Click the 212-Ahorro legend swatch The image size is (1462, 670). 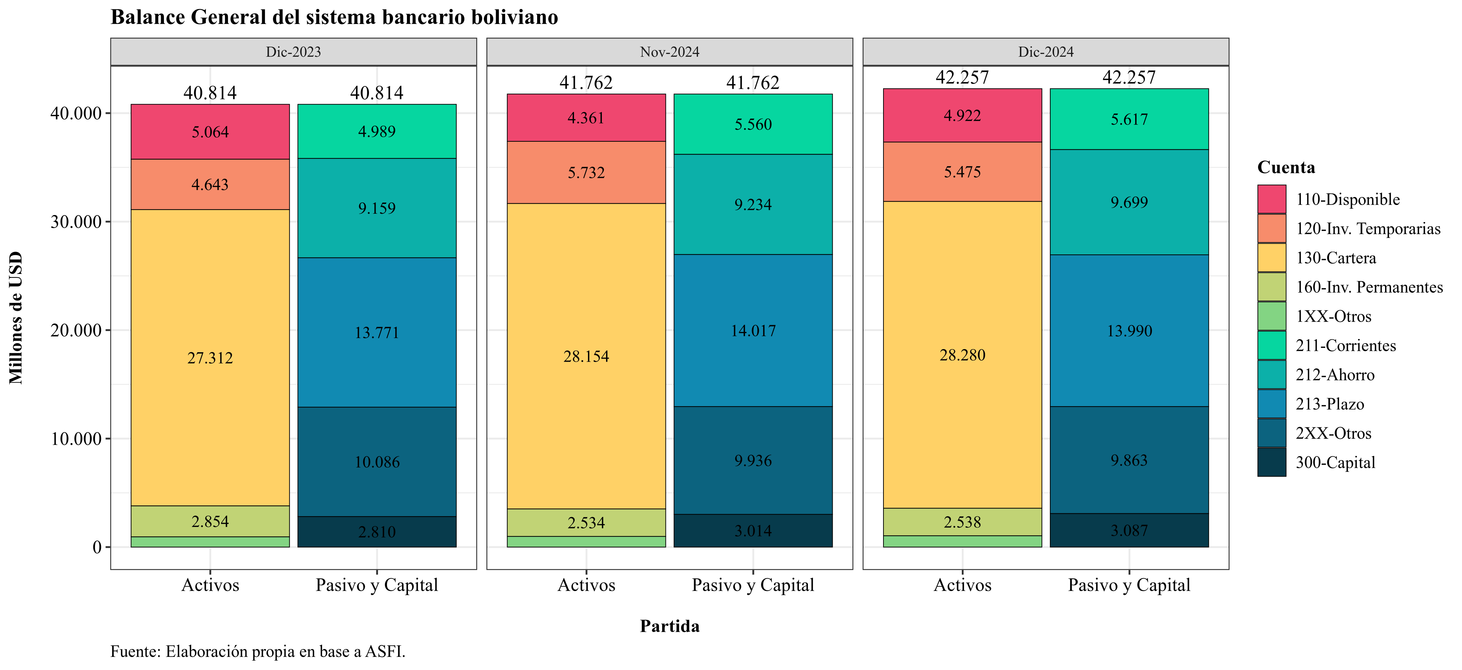(1271, 375)
